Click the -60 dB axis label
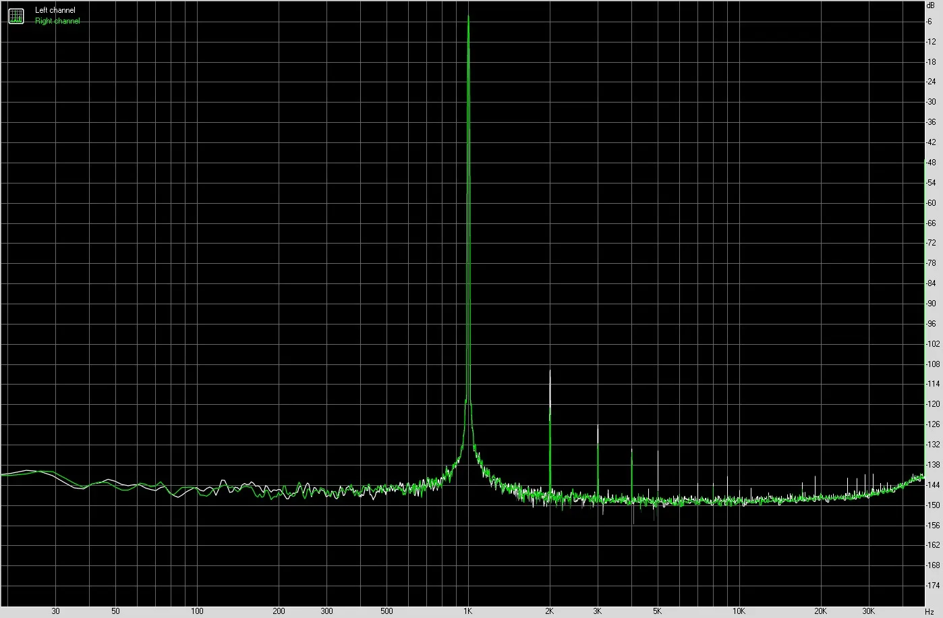943x618 pixels. tap(931, 203)
